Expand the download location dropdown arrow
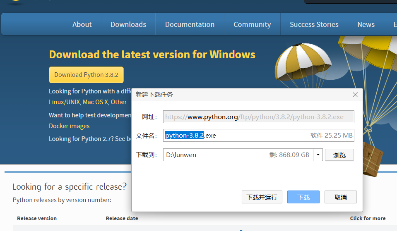397x231 pixels. click(x=318, y=155)
